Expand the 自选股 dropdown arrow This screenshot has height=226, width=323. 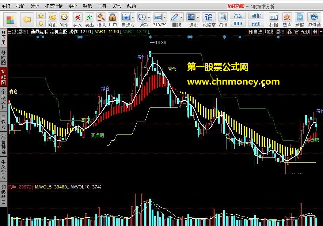(133, 17)
